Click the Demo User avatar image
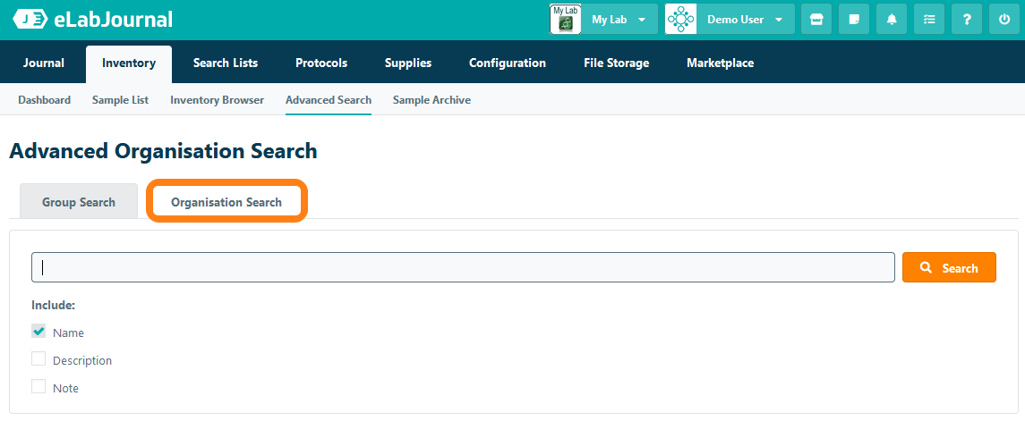This screenshot has width=1025, height=421. pos(681,20)
